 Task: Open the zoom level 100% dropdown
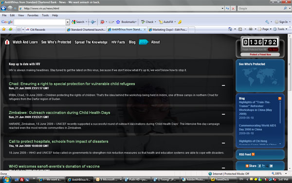(x=286, y=174)
